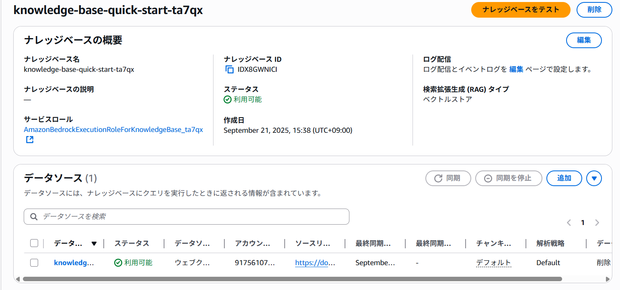Copy the knowledge base ID IDX8GWNICI
Screen dimensions: 620x290
229,69
